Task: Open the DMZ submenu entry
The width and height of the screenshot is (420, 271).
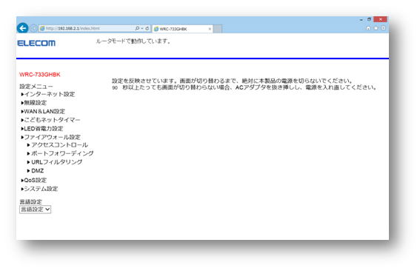Action: point(36,170)
